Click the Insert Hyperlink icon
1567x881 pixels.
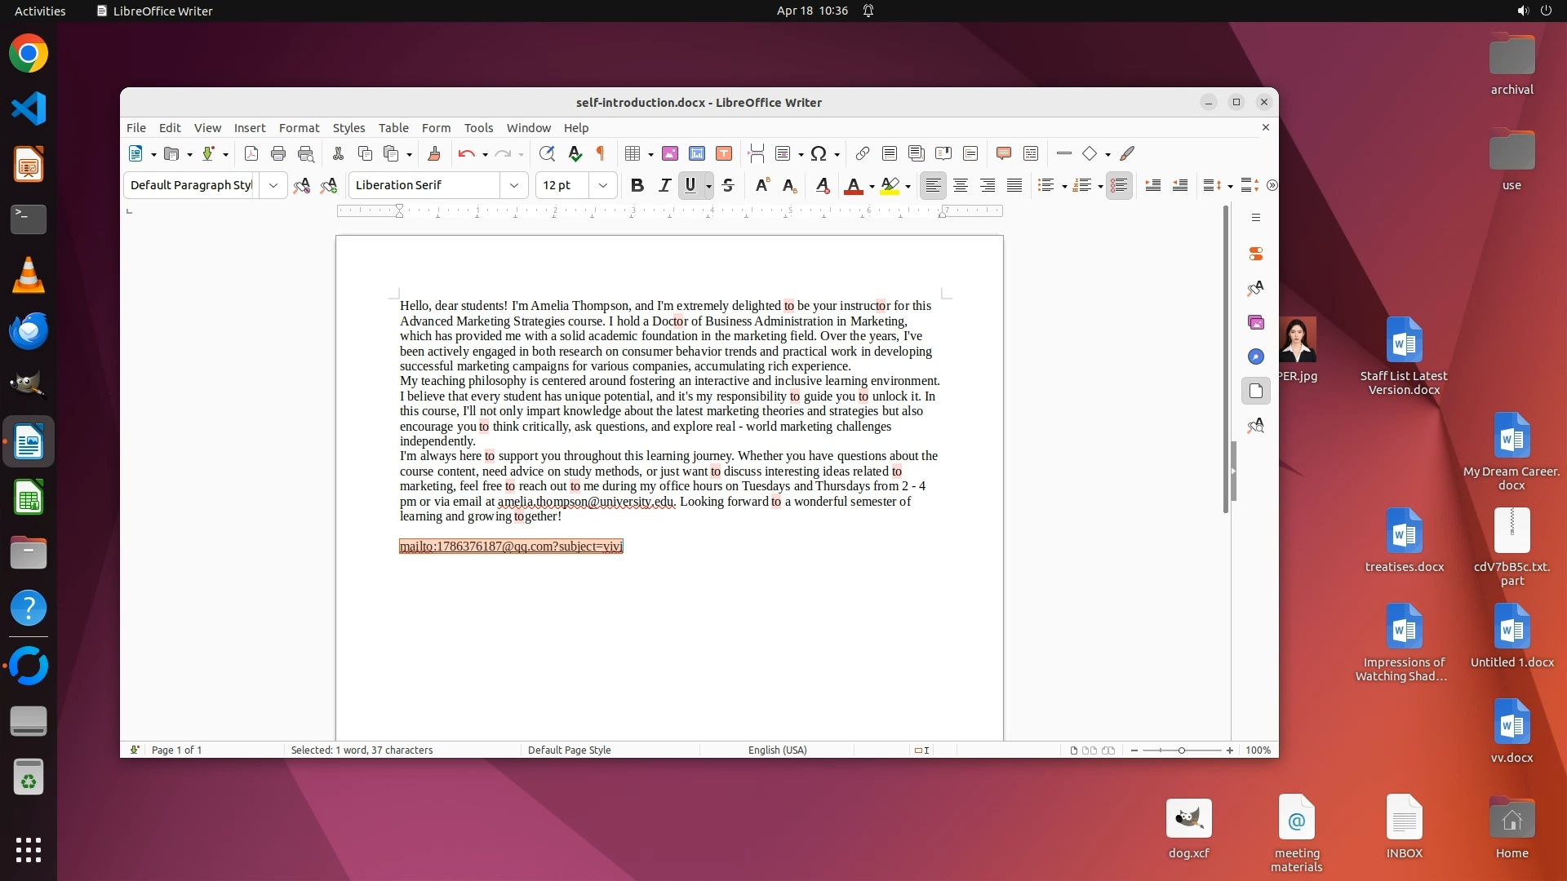tap(863, 153)
